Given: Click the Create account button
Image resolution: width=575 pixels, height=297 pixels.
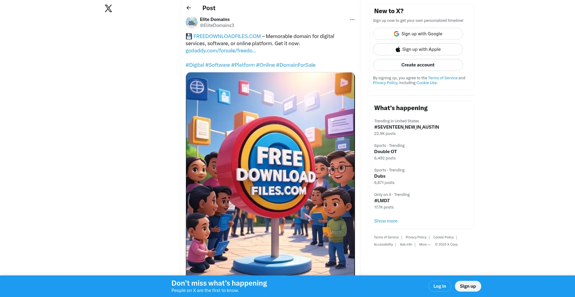Looking at the screenshot, I should pyautogui.click(x=418, y=65).
